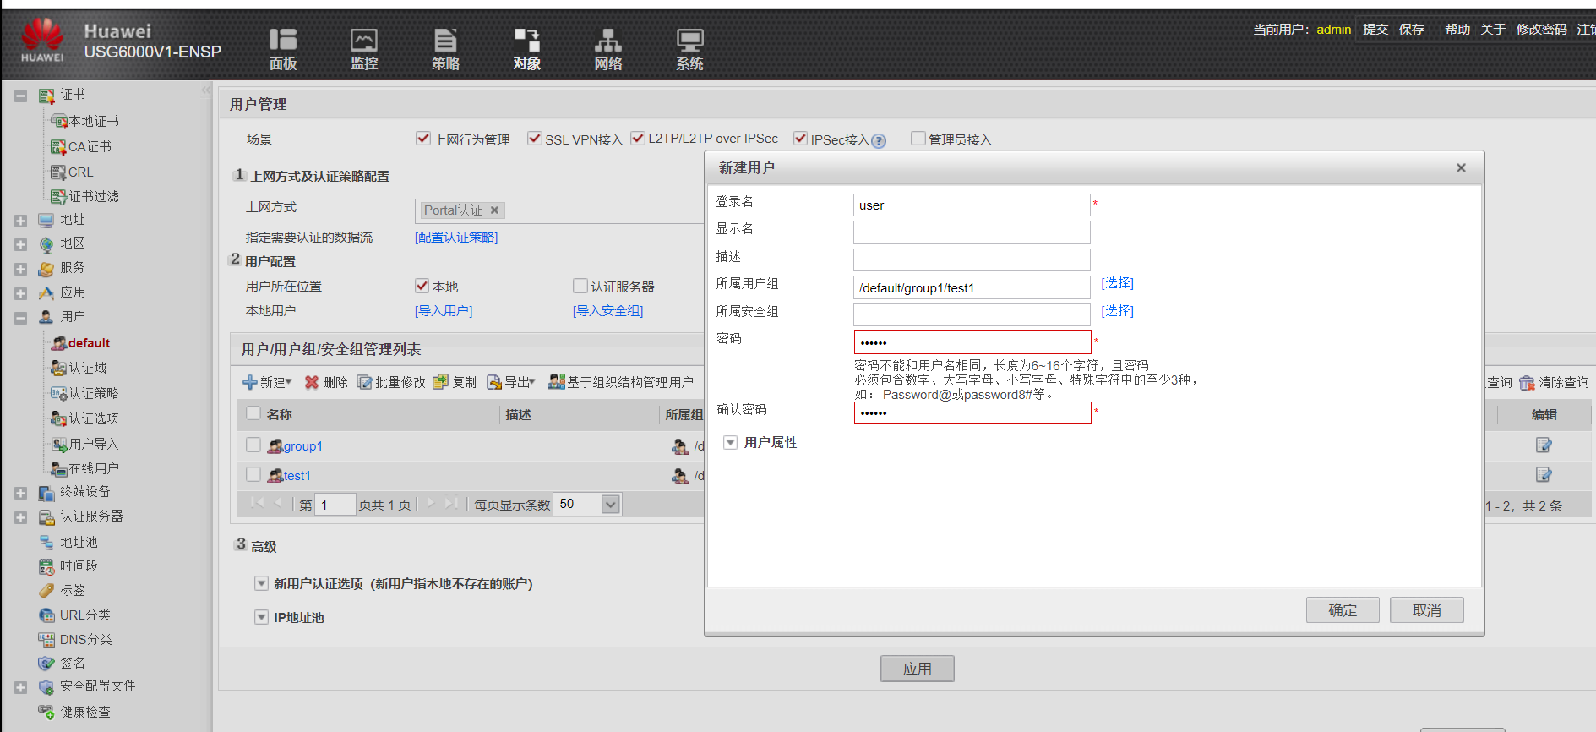Click 选择 link beside 所属用户组
1596x732 pixels.
click(1118, 283)
